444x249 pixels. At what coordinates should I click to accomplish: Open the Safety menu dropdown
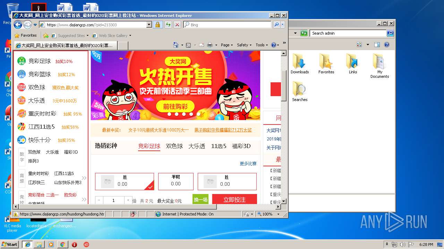244,45
